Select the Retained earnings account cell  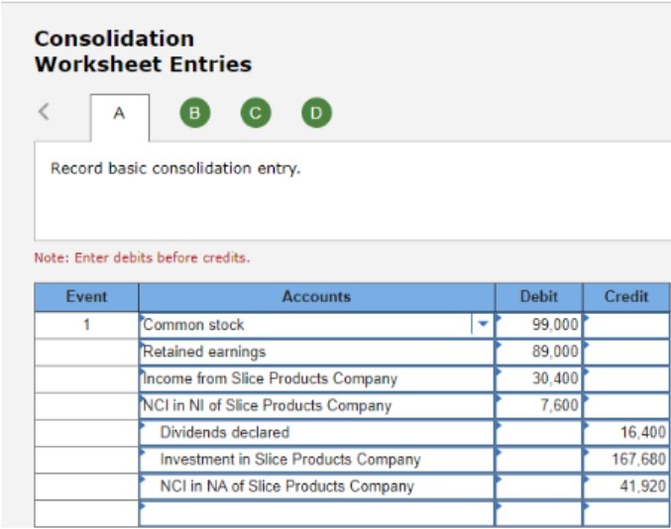[316, 352]
